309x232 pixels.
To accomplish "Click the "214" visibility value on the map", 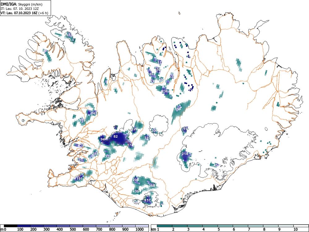I will [x=185, y=154].
